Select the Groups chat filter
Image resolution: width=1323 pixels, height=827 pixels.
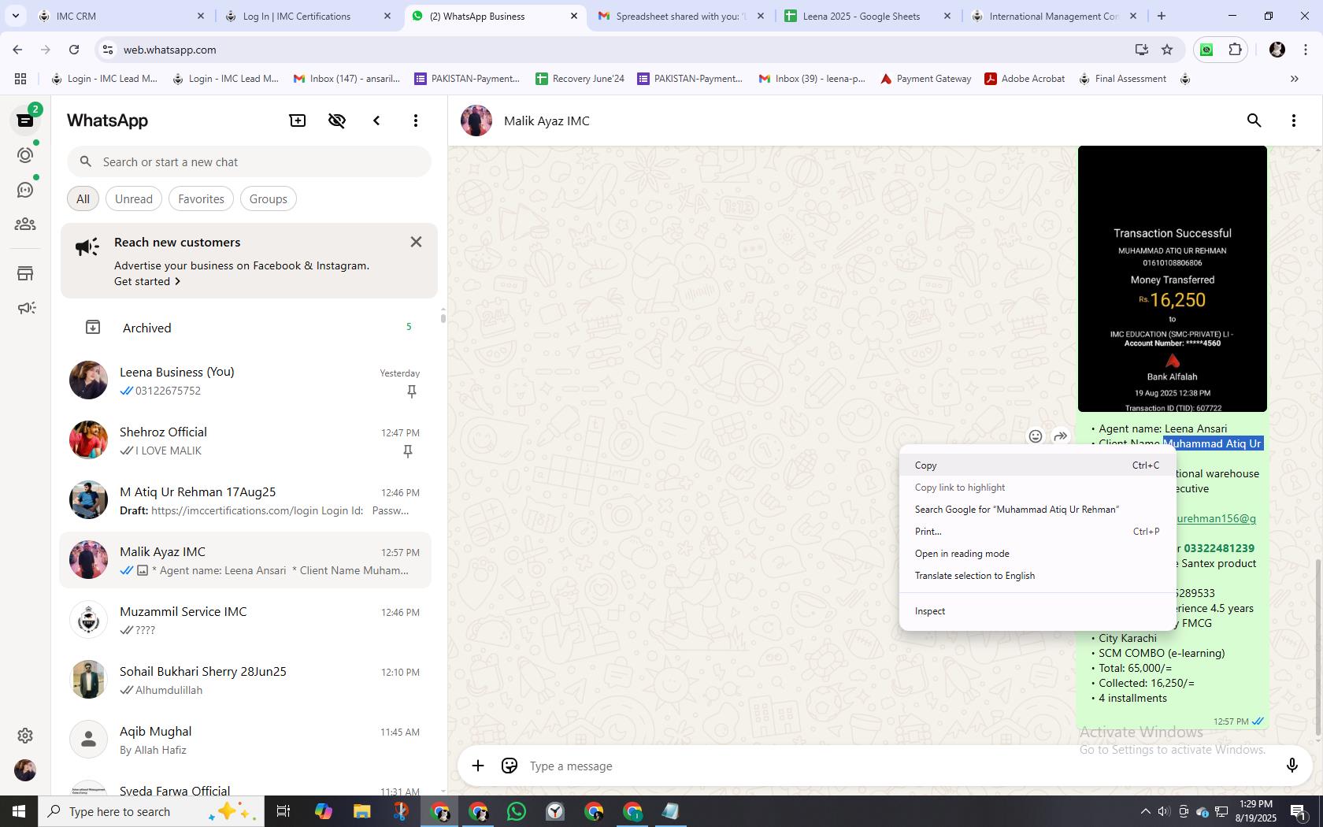pyautogui.click(x=269, y=198)
